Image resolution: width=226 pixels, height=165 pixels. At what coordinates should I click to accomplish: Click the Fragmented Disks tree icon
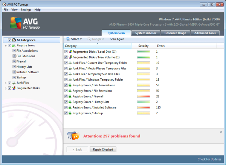point(14,88)
